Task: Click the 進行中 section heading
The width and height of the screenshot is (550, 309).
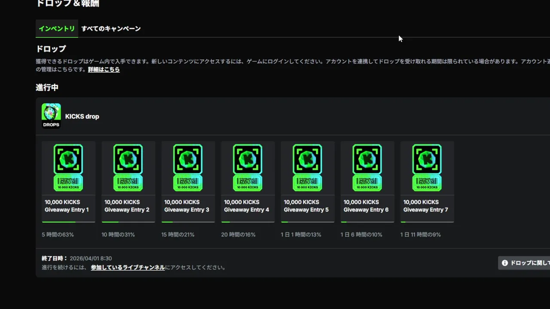Action: pyautogui.click(x=47, y=88)
